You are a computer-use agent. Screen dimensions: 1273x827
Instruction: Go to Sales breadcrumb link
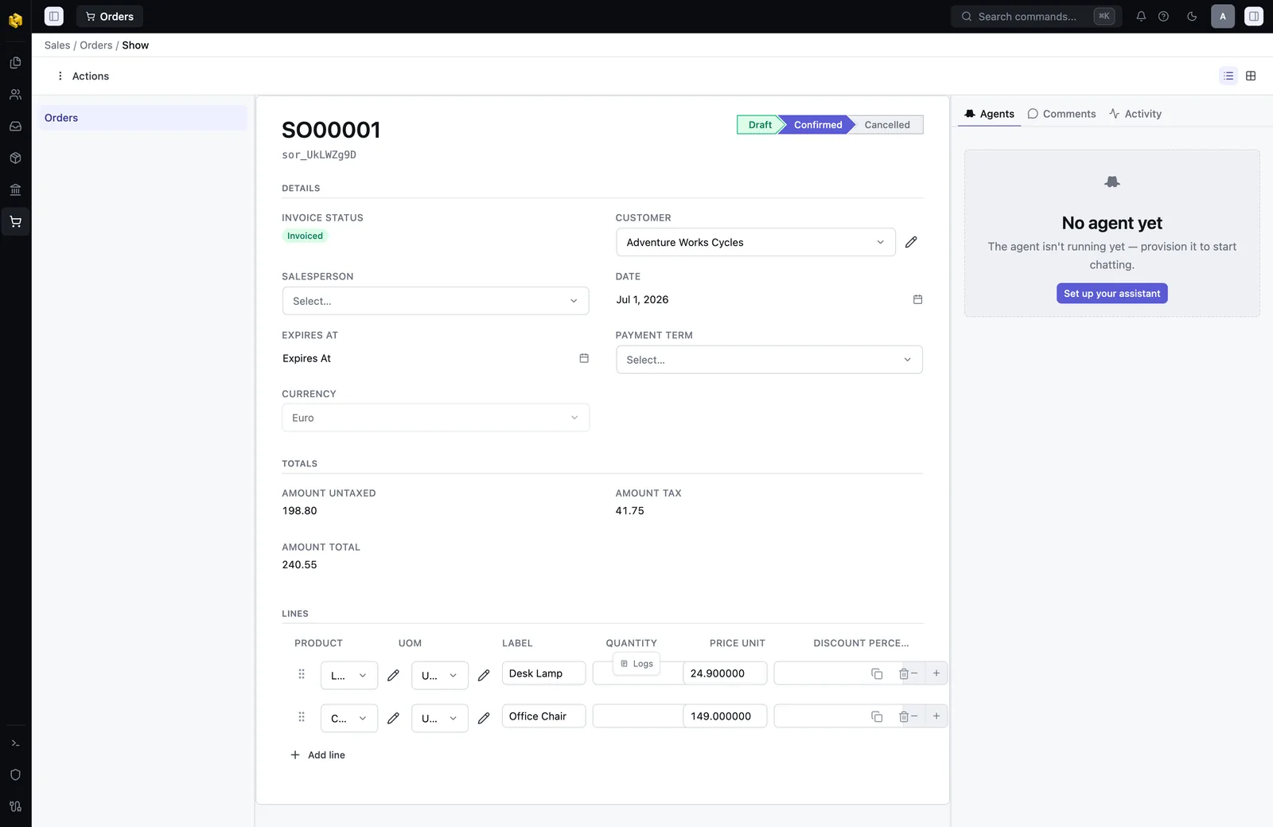pos(57,45)
